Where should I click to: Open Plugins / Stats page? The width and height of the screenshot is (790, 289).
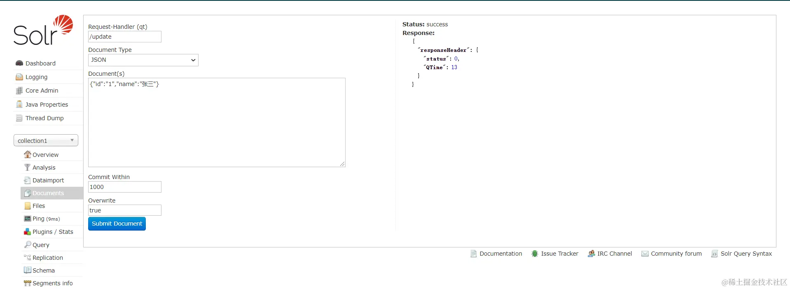[x=53, y=232]
